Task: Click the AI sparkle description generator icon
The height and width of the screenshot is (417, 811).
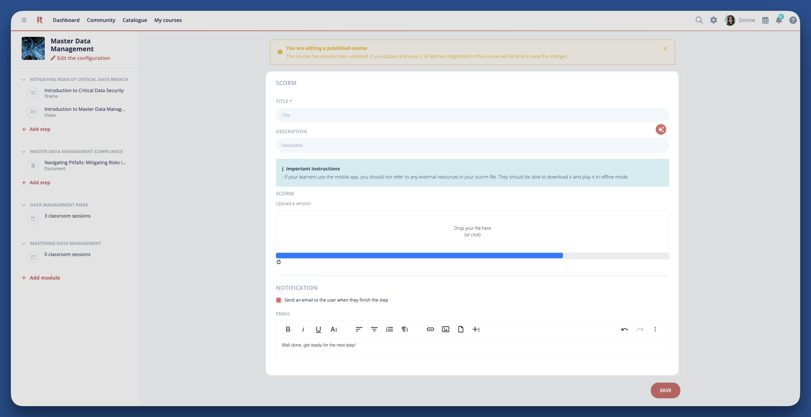Action: pos(661,129)
